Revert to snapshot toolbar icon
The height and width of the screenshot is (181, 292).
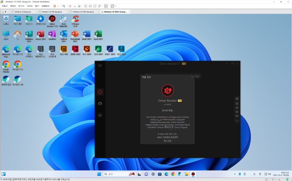pos(75,6)
